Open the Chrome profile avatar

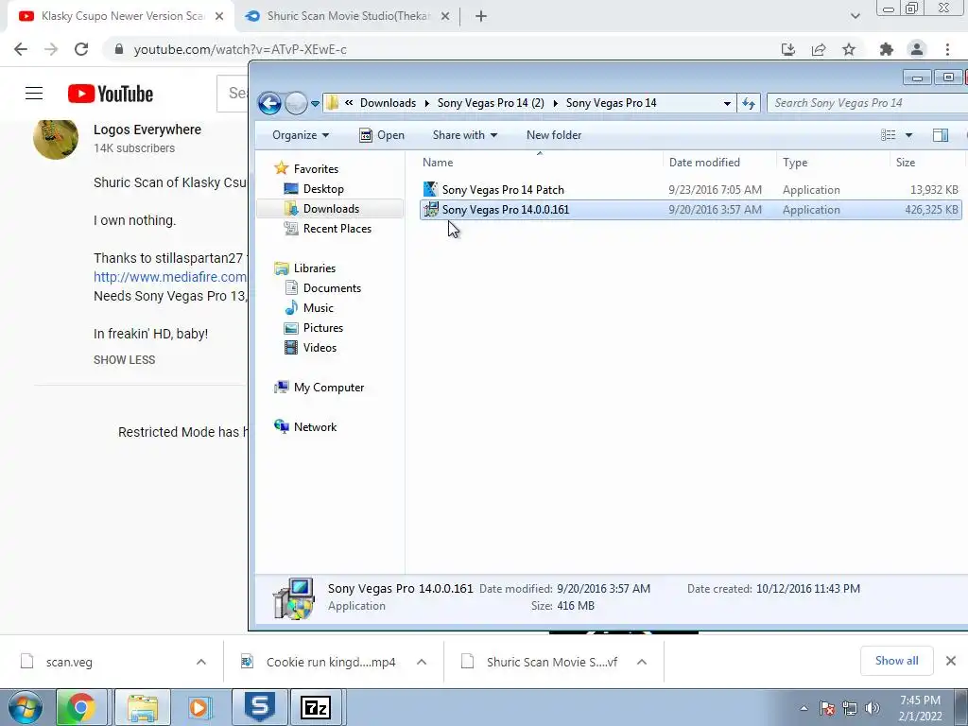click(x=917, y=49)
